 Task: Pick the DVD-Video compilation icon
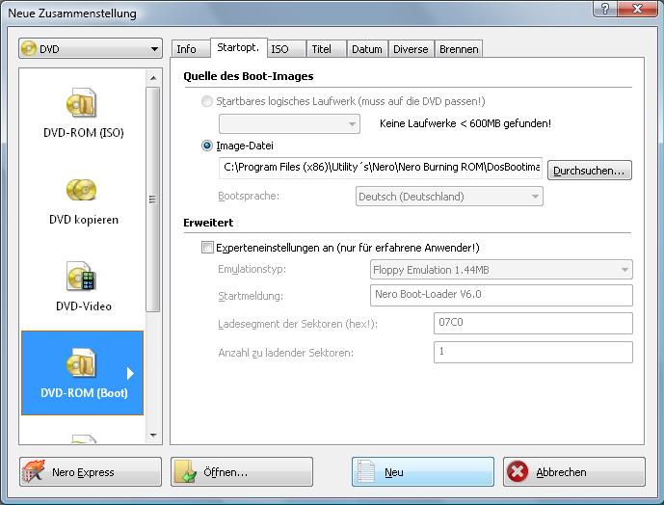(x=82, y=276)
